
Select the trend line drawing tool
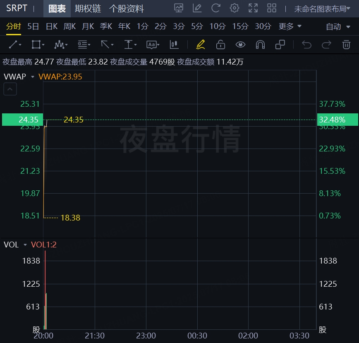tap(15, 44)
